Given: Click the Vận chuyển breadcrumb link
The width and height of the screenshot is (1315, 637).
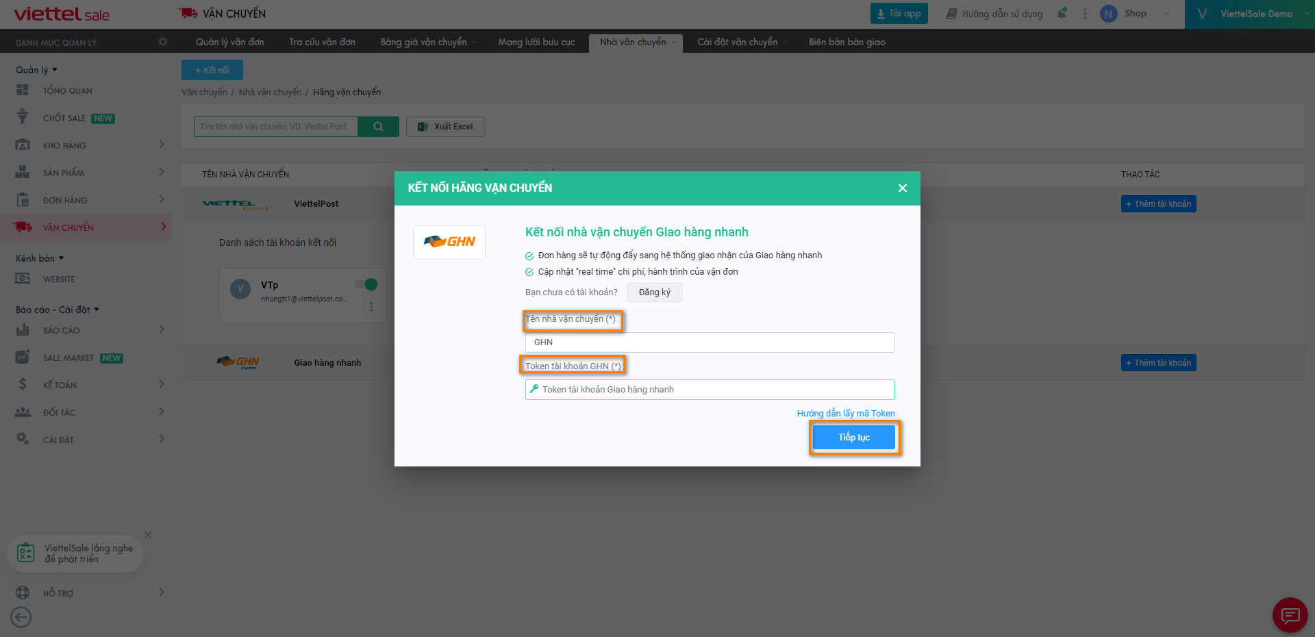Looking at the screenshot, I should [204, 92].
